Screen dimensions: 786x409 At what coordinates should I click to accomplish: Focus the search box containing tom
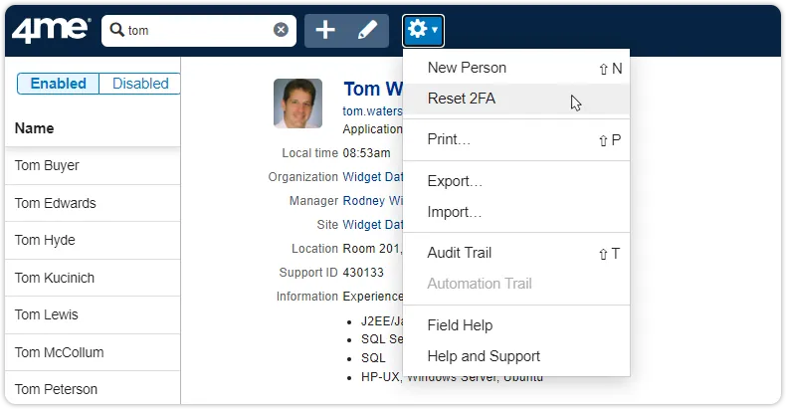pyautogui.click(x=199, y=31)
